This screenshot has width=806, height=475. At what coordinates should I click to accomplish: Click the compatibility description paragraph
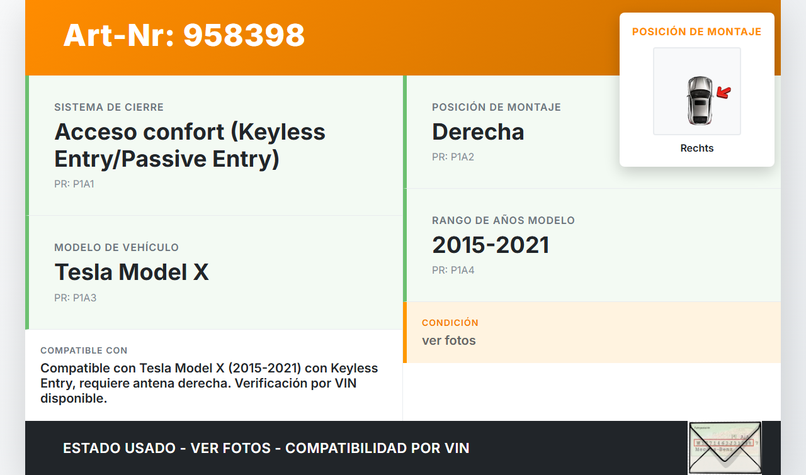click(209, 383)
